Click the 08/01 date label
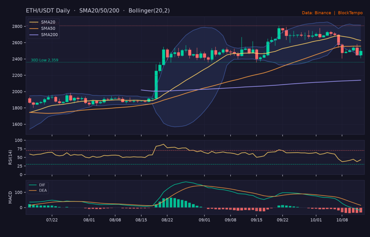370x237 pixels. [89, 220]
